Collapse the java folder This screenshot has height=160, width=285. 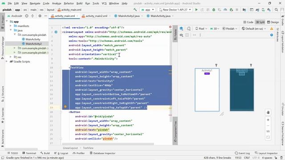[11, 30]
